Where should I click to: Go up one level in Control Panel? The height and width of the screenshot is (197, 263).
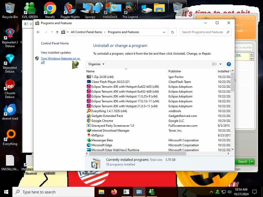pos(57,32)
